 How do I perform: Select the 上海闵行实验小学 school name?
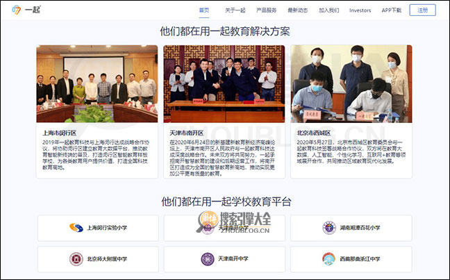107,228
